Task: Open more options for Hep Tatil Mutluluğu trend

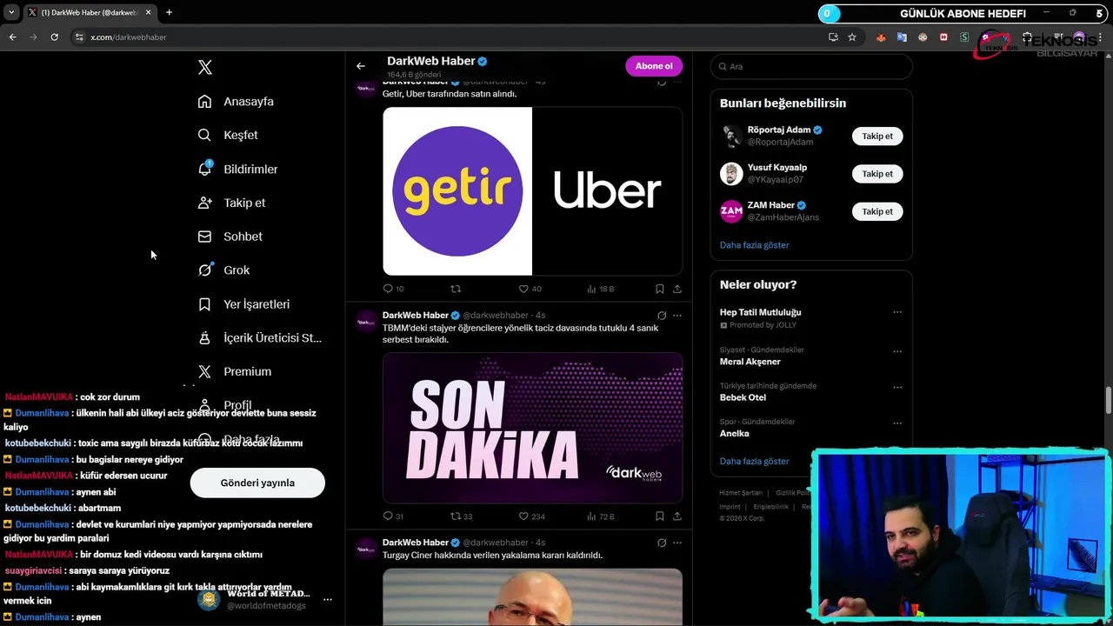Action: click(x=897, y=312)
